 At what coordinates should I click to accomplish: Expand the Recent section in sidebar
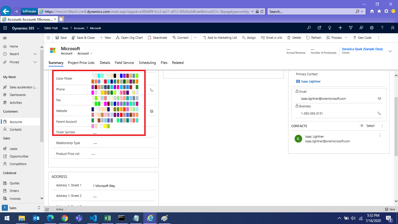[35, 54]
